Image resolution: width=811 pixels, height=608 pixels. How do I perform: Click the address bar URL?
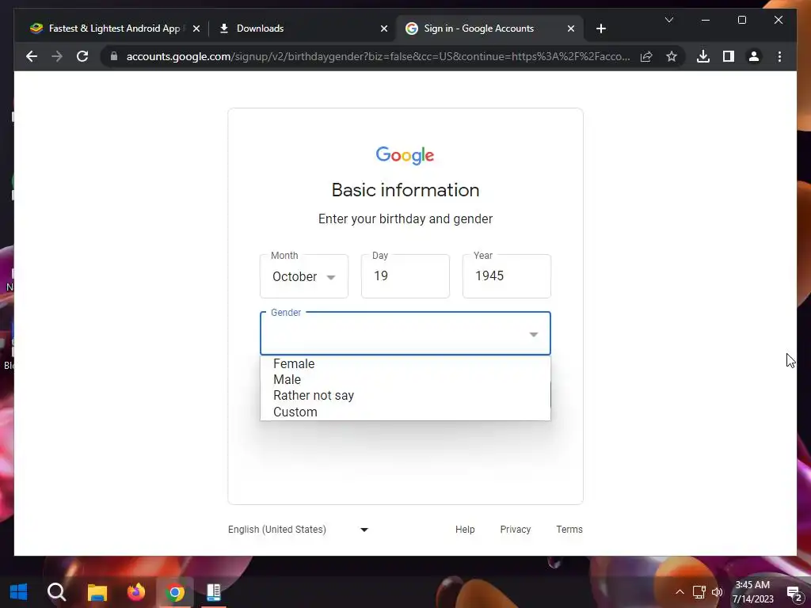378,56
